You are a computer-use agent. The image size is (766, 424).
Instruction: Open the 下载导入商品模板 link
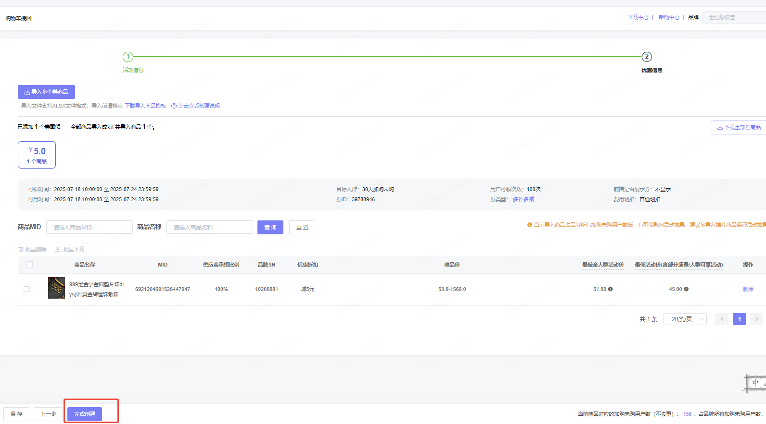[x=145, y=106]
